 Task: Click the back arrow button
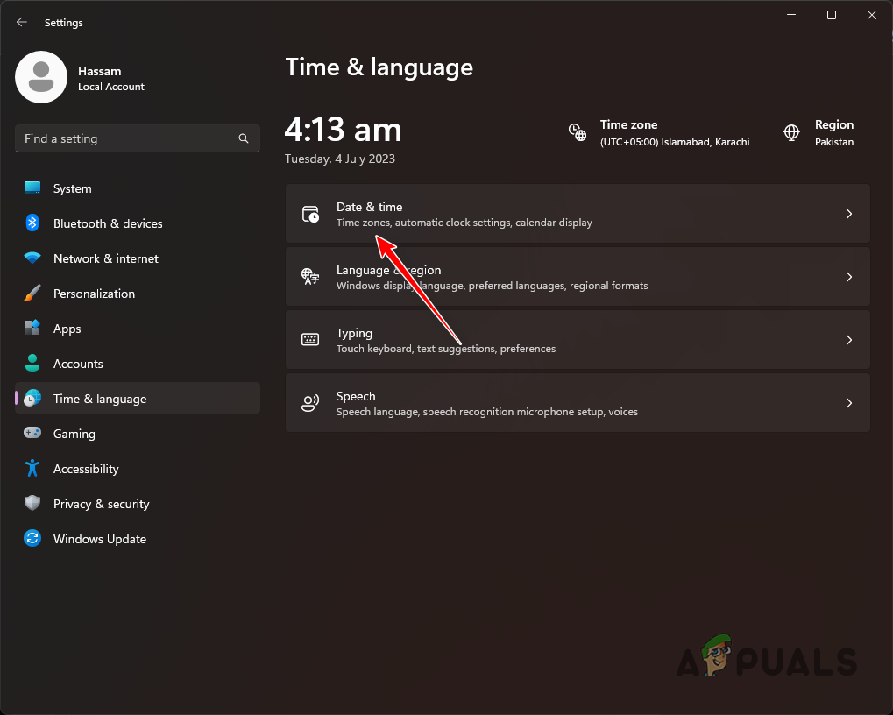coord(21,22)
